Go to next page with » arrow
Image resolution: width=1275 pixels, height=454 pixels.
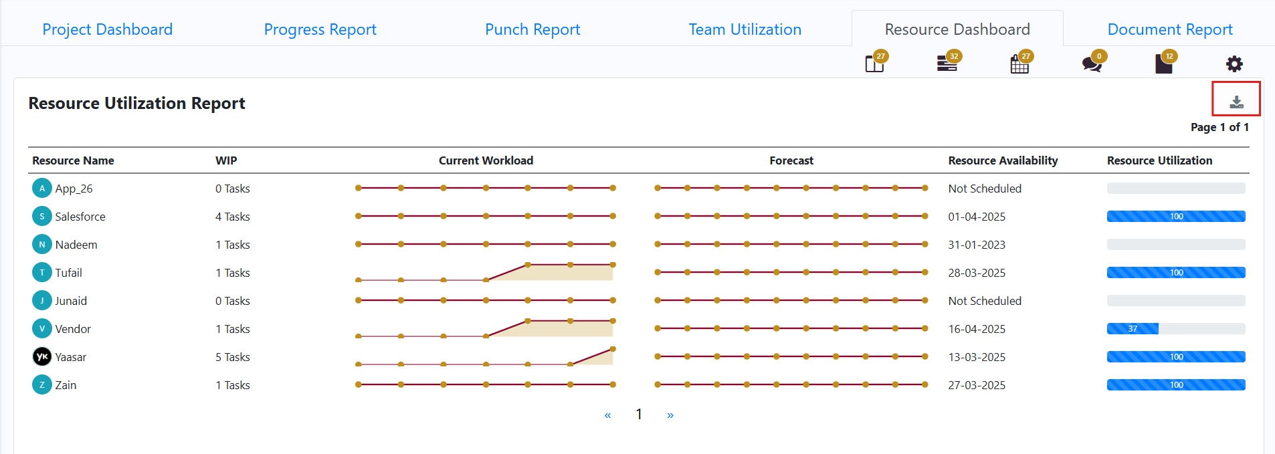[670, 415]
